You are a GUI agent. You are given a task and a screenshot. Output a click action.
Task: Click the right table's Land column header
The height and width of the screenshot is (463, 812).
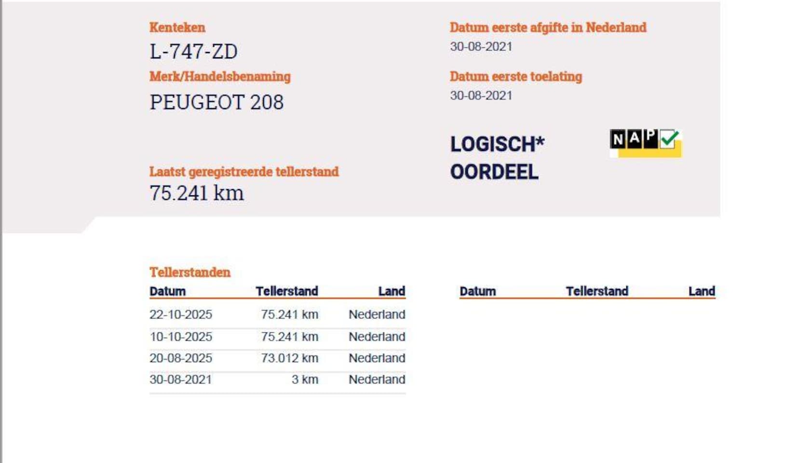point(702,291)
